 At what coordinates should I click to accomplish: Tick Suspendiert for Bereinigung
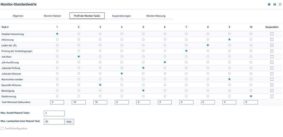click(272, 91)
